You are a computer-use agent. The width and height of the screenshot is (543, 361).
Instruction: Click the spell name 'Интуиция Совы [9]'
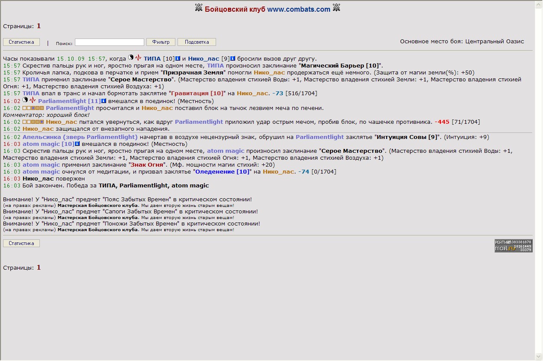[407, 137]
